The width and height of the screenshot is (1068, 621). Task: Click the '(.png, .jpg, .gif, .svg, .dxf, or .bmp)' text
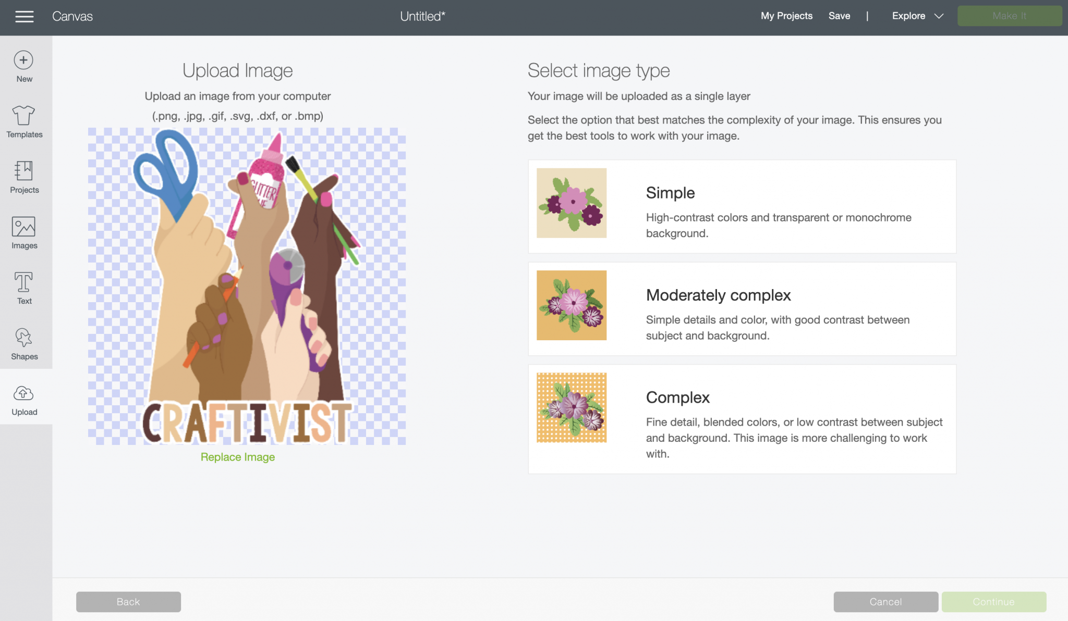pos(238,116)
